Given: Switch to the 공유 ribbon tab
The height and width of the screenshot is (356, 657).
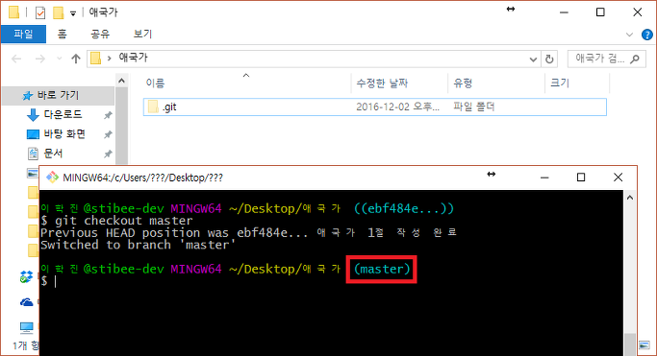Looking at the screenshot, I should point(100,34).
